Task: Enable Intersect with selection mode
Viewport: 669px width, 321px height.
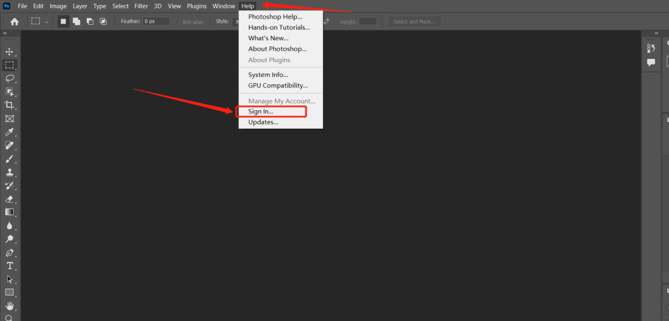Action: (x=103, y=21)
